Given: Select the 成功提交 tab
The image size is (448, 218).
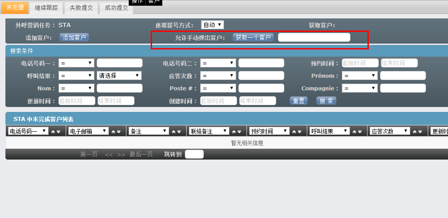Looking at the screenshot, I should coord(116,8).
